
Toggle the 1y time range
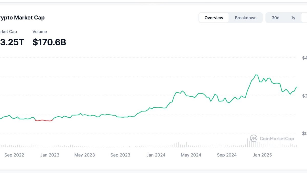click(x=293, y=18)
